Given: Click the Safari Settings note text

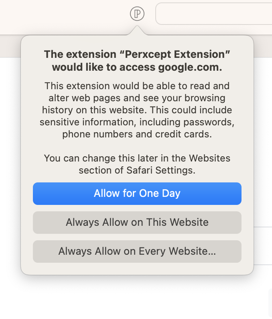Looking at the screenshot, I should (x=137, y=164).
